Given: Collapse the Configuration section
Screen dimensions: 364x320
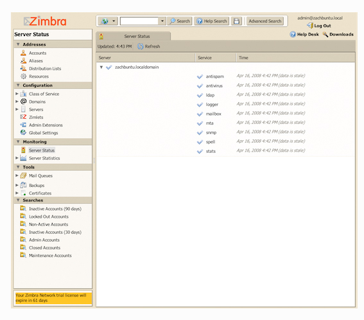Looking at the screenshot, I should point(18,85).
